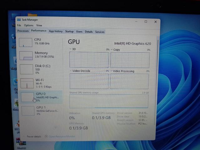This screenshot has height=150, width=200.
Task: Maximize the Task Manager window
Action: (x=146, y=22)
